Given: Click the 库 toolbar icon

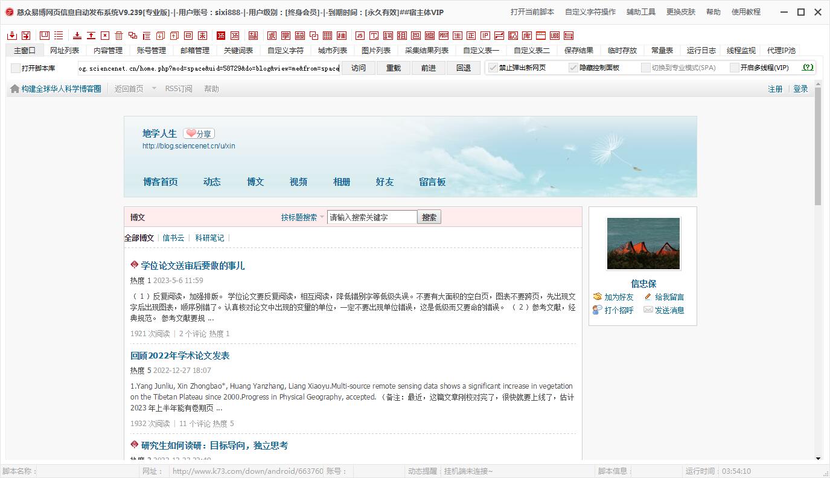Looking at the screenshot, I should coord(527,36).
